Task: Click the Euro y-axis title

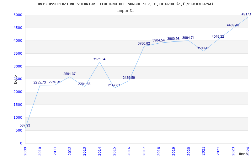Action: pos(15,80)
